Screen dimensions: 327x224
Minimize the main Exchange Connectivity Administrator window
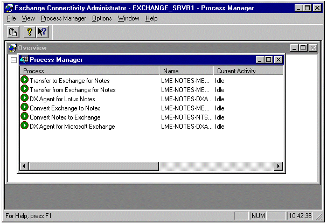pyautogui.click(x=298, y=8)
